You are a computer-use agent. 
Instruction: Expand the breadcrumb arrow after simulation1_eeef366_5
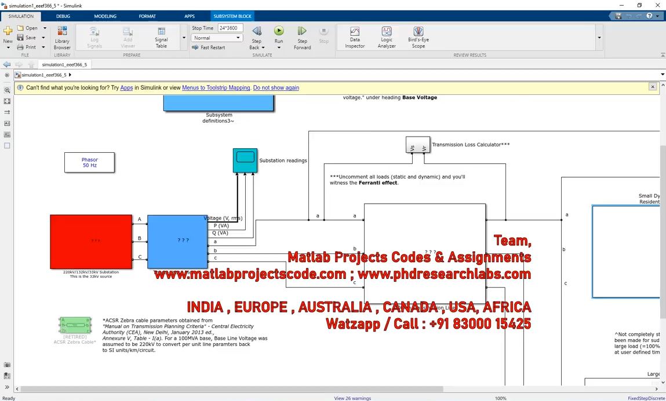(x=70, y=75)
